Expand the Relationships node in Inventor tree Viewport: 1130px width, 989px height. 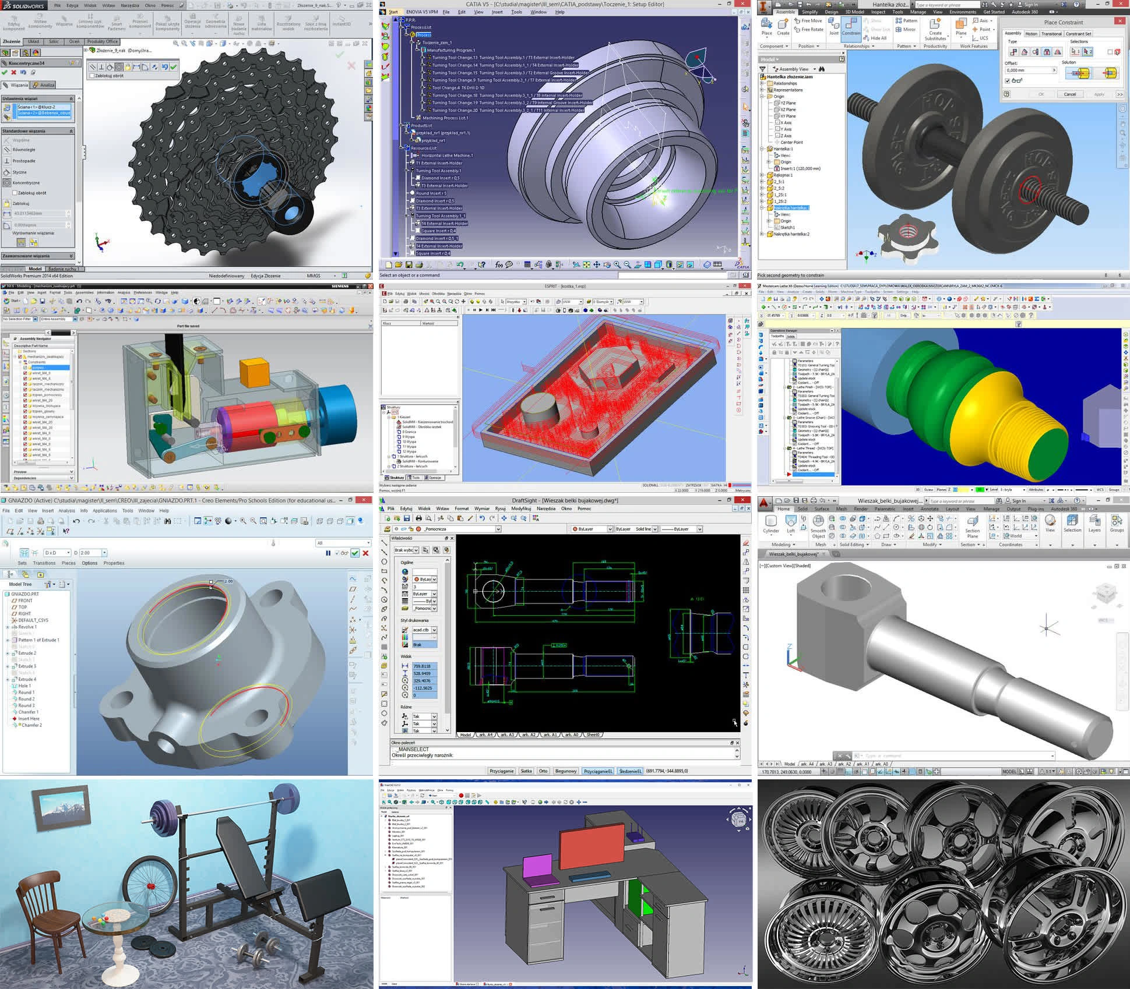[x=762, y=83]
